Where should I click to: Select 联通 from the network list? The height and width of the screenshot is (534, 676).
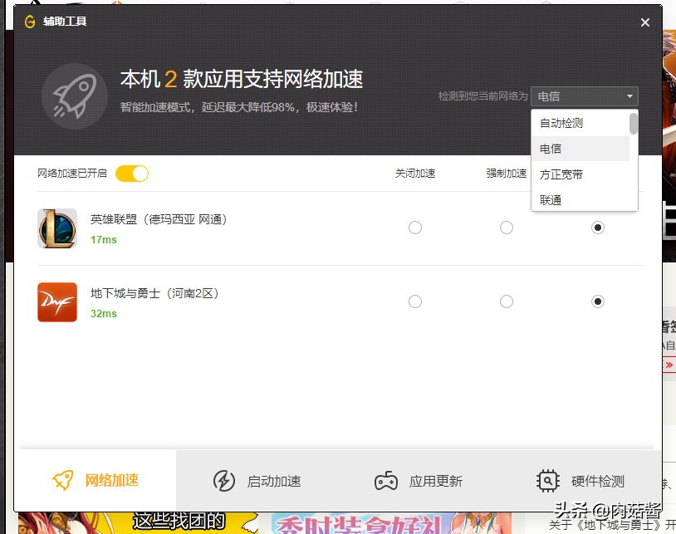coord(551,199)
